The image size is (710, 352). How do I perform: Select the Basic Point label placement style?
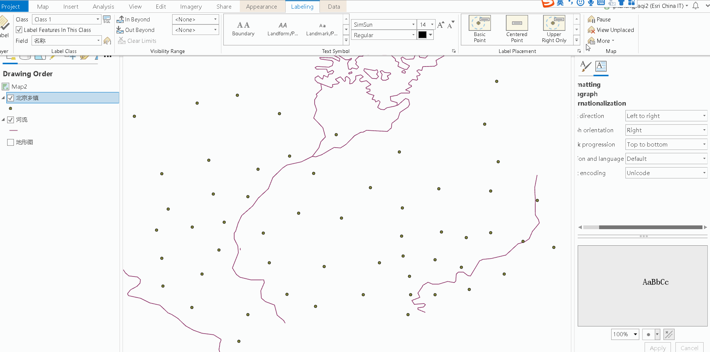[480, 29]
